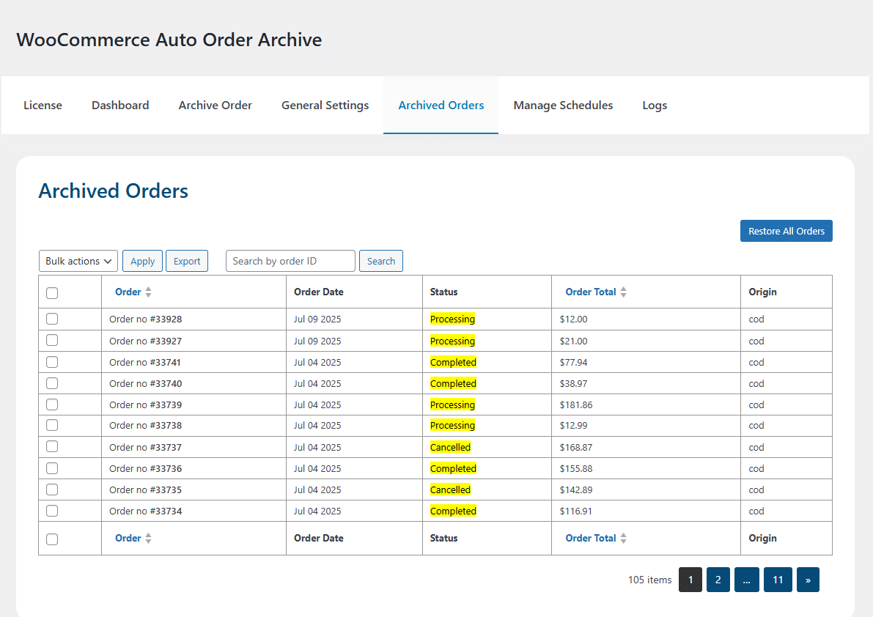Go to the Archive Order tab
The width and height of the screenshot is (873, 617).
point(215,105)
